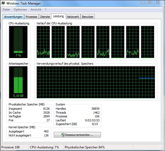Screen dimensions: 165x151
Task: Click the Verfügbar value 2899
Action: point(47,116)
